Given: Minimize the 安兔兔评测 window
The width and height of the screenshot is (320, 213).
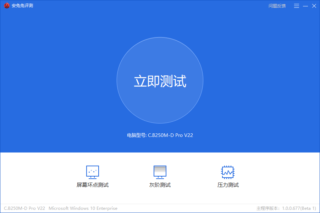Looking at the screenshot, I should pos(305,6).
